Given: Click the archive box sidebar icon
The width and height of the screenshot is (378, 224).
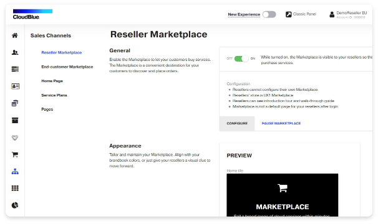Looking at the screenshot, I should pos(15,120).
